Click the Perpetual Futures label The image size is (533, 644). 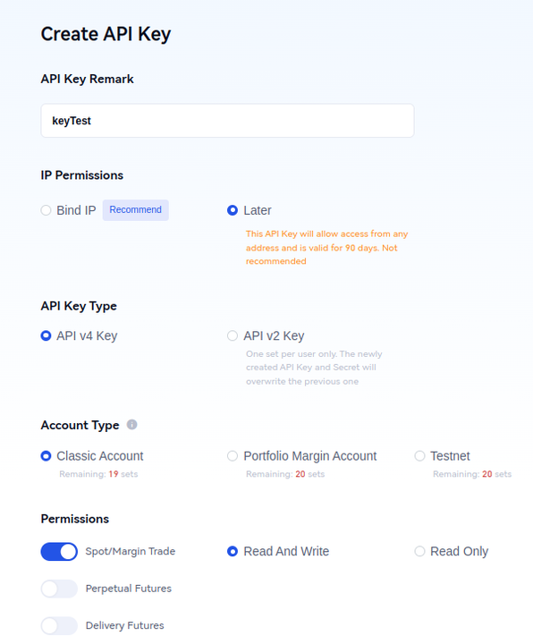tap(129, 589)
